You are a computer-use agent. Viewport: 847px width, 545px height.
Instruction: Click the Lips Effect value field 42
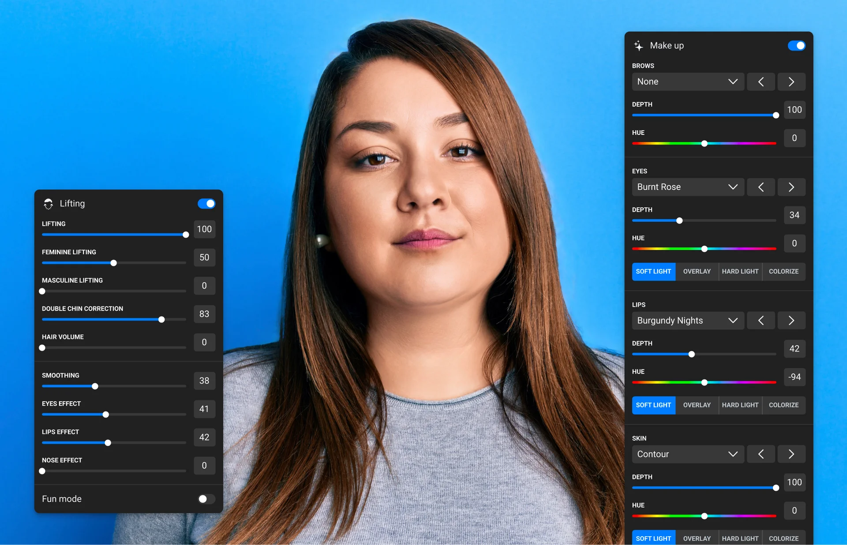205,437
